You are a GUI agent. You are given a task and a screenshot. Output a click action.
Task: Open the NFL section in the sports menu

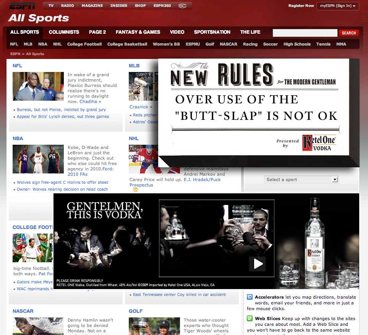tap(14, 44)
